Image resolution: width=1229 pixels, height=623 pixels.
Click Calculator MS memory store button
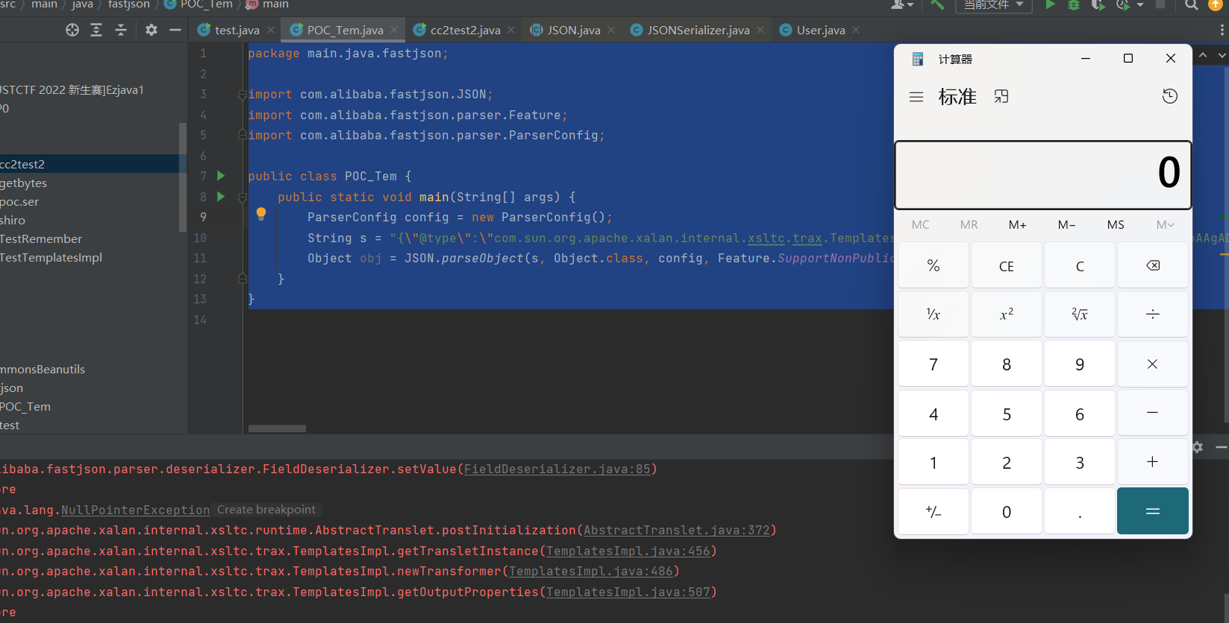pyautogui.click(x=1116, y=224)
